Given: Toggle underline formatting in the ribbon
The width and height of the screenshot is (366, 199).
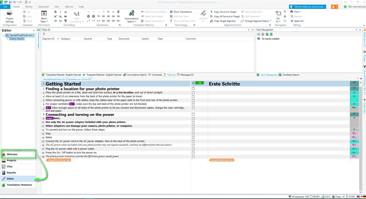Looking at the screenshot, I should (x=66, y=12).
